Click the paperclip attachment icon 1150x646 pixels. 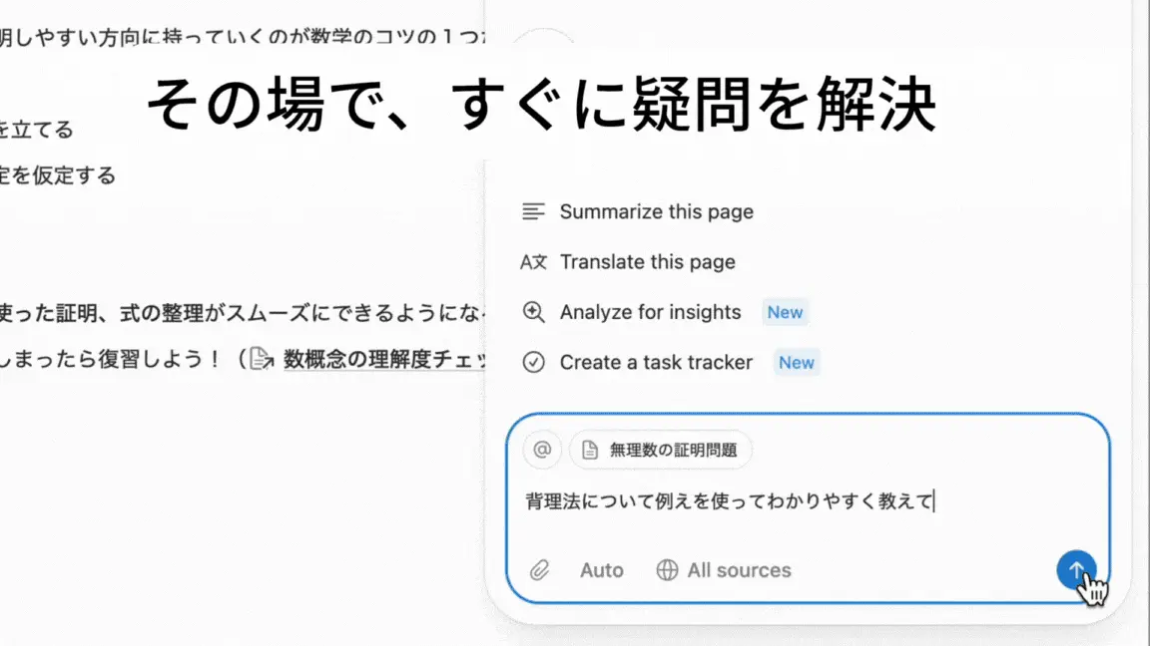540,569
